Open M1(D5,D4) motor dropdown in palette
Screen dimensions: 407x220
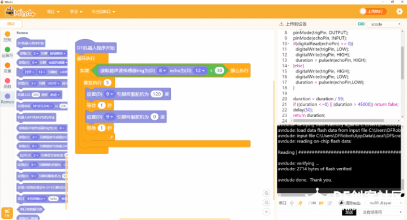tap(42, 106)
